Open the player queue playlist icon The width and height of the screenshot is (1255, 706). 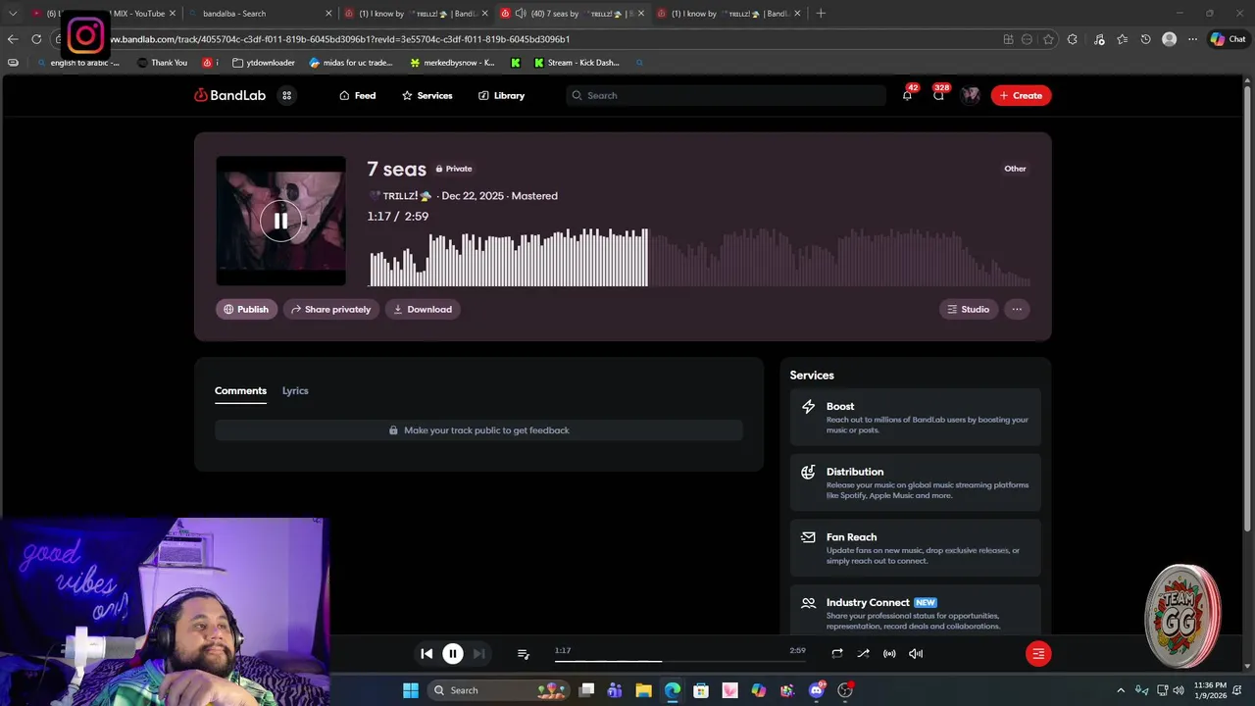(523, 654)
